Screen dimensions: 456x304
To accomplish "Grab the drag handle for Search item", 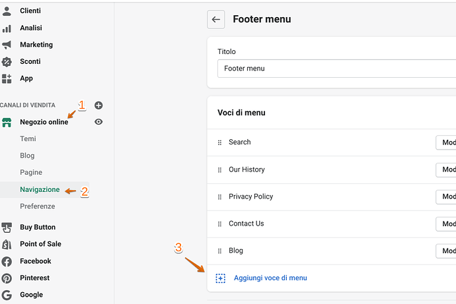I will [219, 142].
